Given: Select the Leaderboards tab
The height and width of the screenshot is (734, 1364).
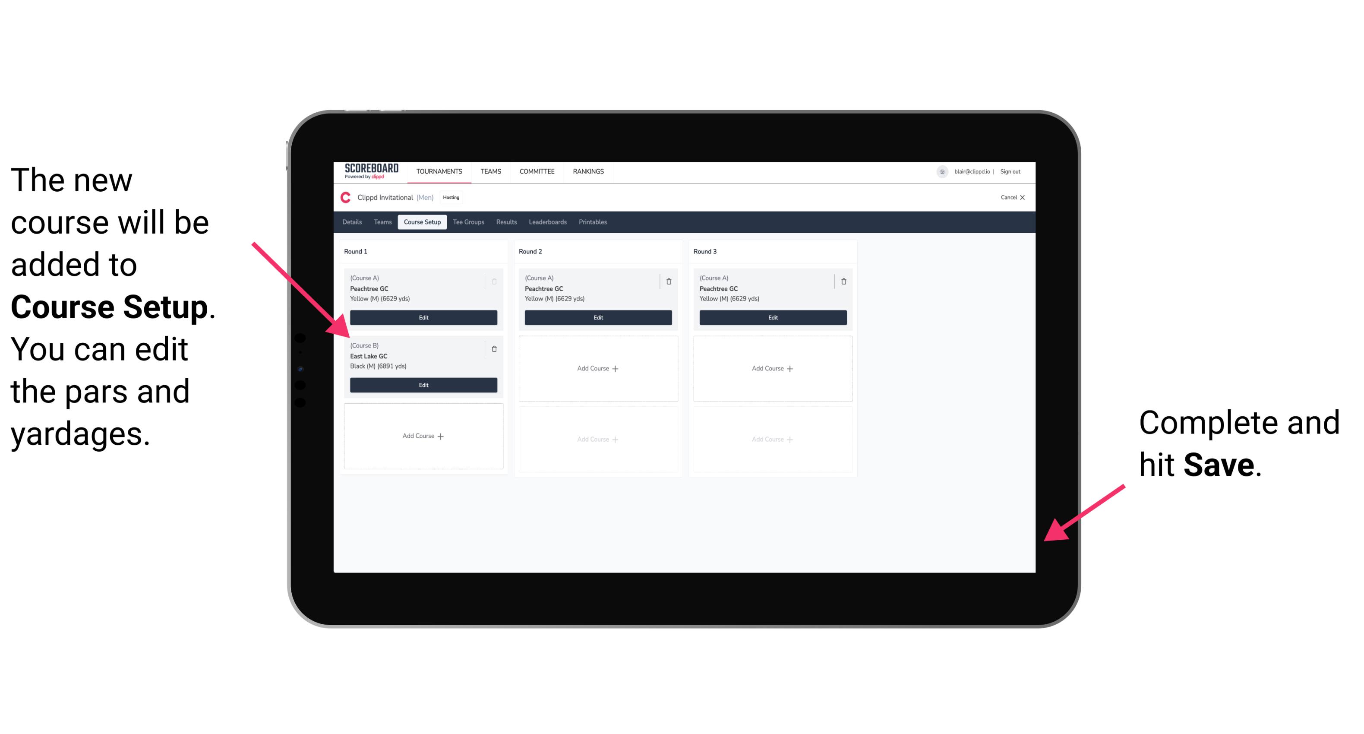Looking at the screenshot, I should tap(548, 224).
